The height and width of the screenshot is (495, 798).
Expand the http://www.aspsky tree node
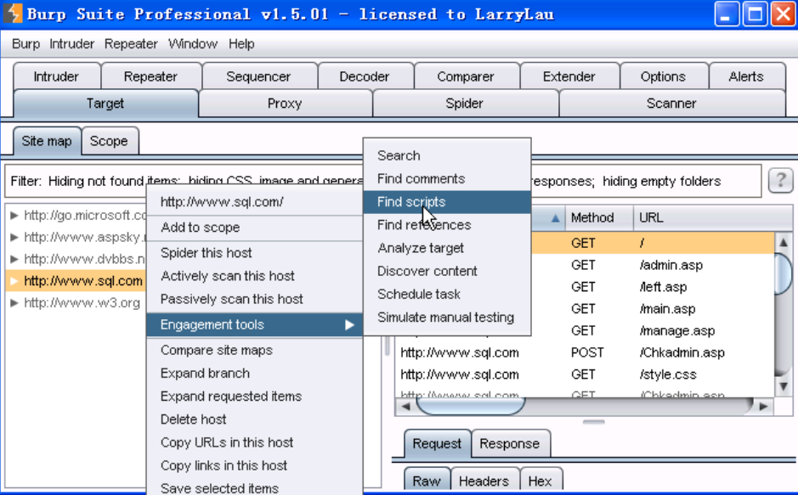pyautogui.click(x=14, y=238)
